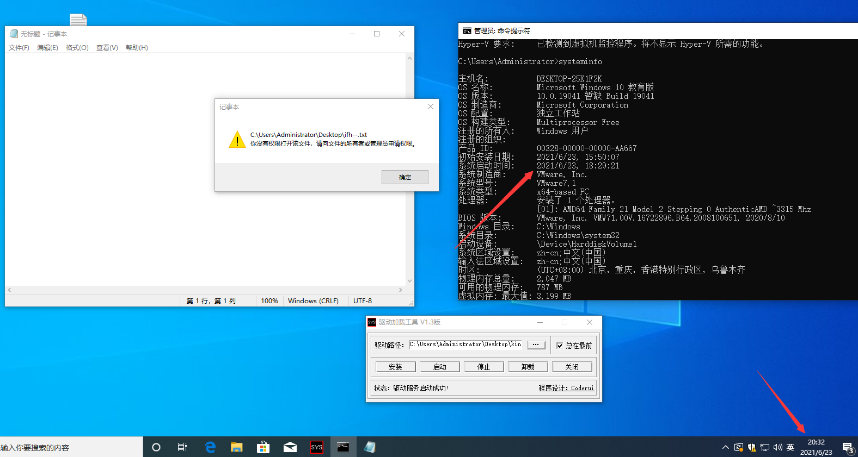Image resolution: width=858 pixels, height=457 pixels.
Task: Open Microsoft Store from the taskbar
Action: 263,447
